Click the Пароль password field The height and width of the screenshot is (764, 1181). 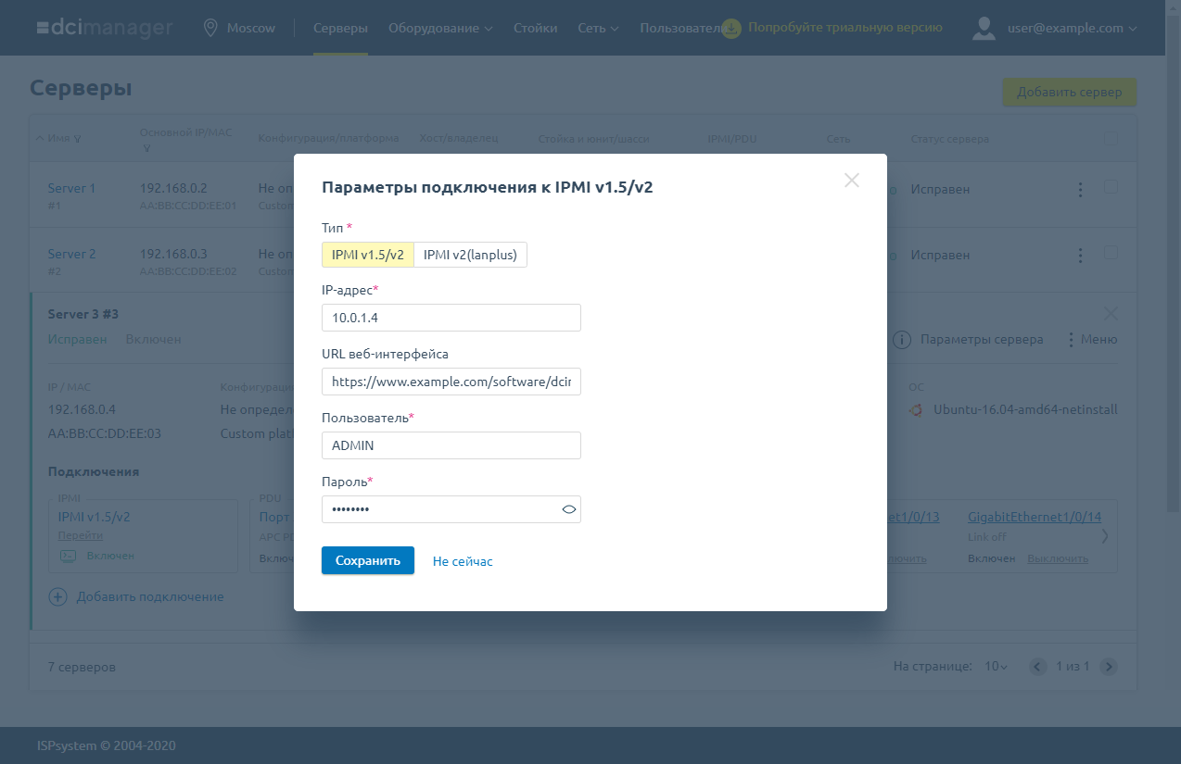click(x=451, y=509)
